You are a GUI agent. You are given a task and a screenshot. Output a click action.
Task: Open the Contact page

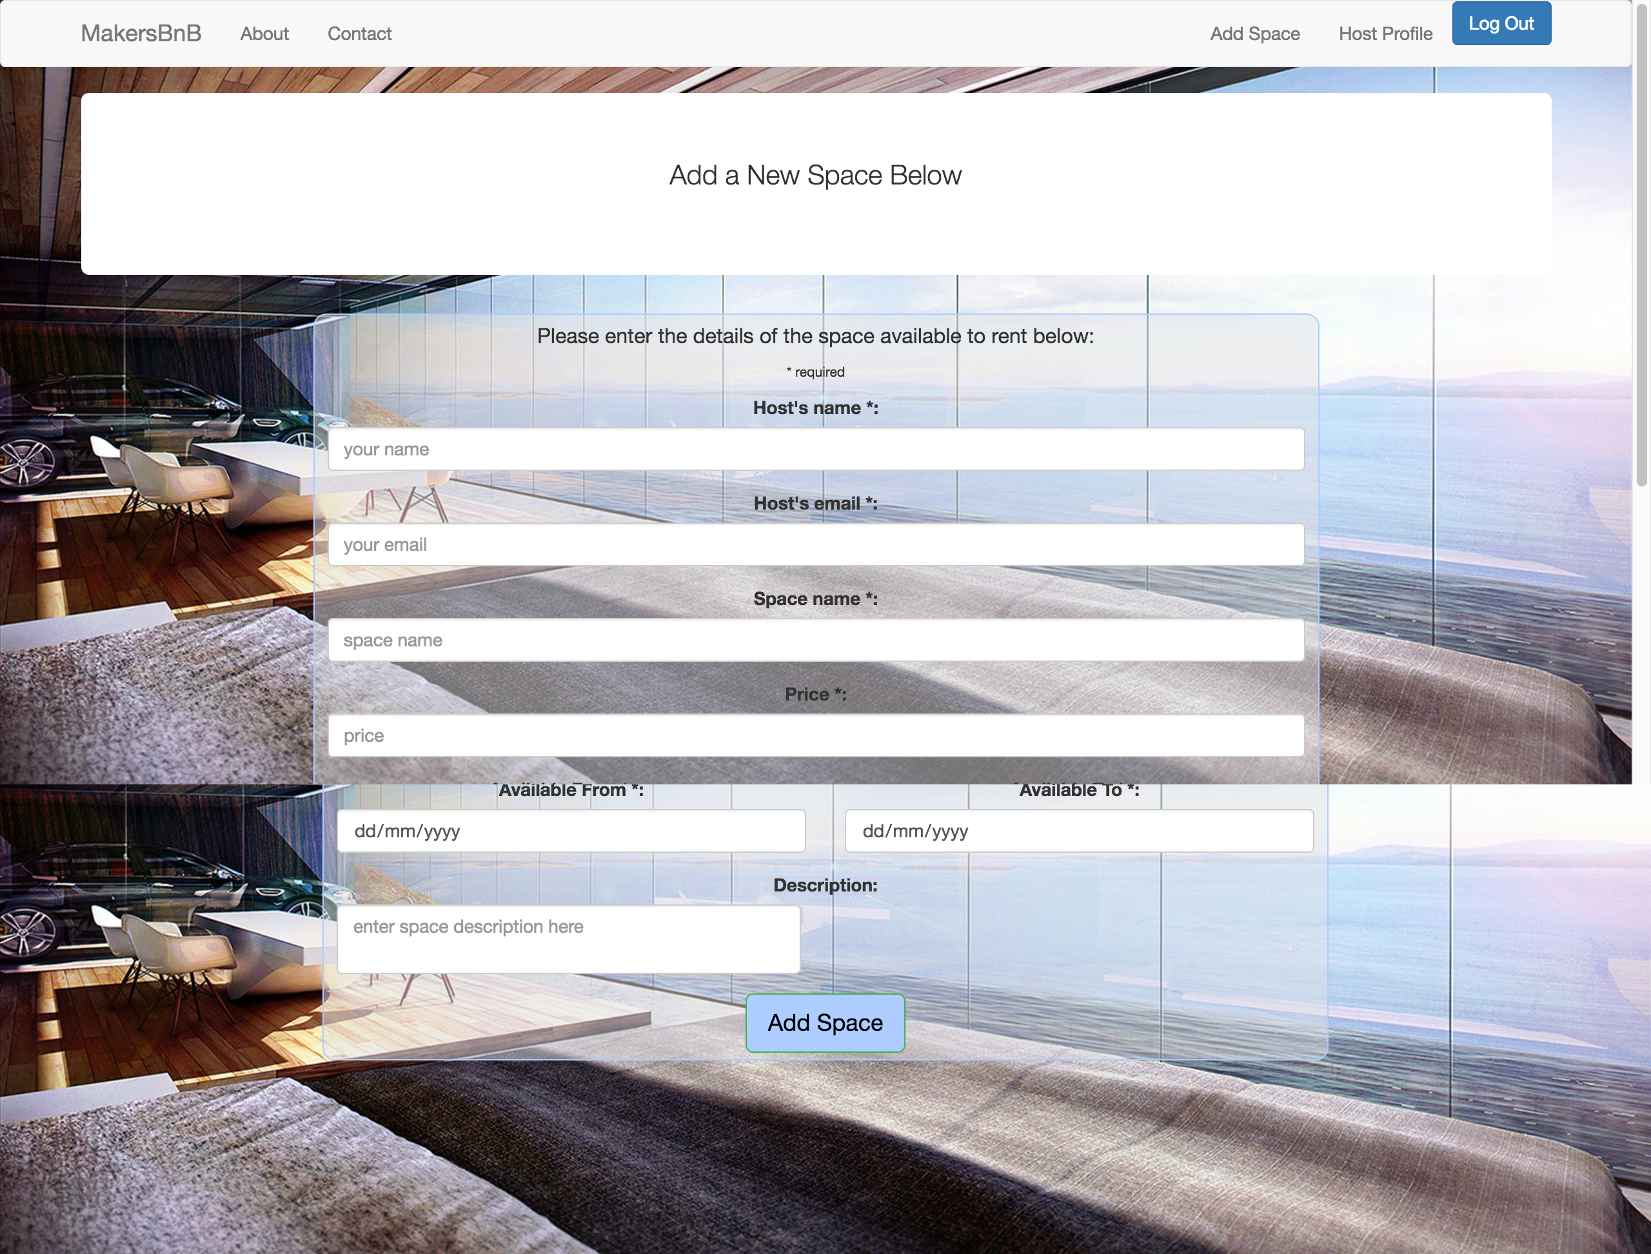(x=359, y=34)
